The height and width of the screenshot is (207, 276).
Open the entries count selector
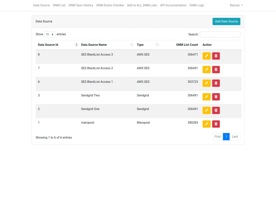tap(50, 34)
